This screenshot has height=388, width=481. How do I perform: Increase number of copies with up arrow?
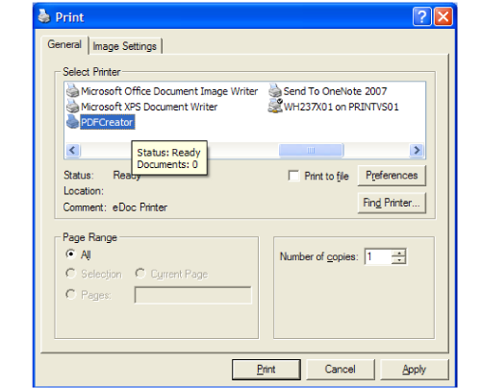click(x=399, y=253)
